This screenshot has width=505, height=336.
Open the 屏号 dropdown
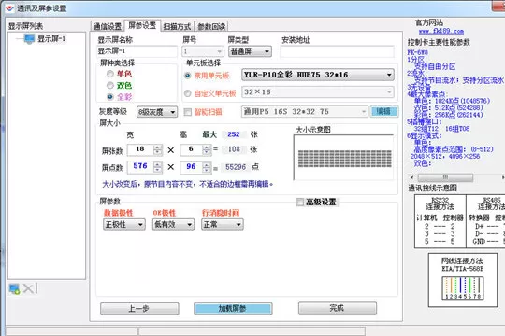203,51
